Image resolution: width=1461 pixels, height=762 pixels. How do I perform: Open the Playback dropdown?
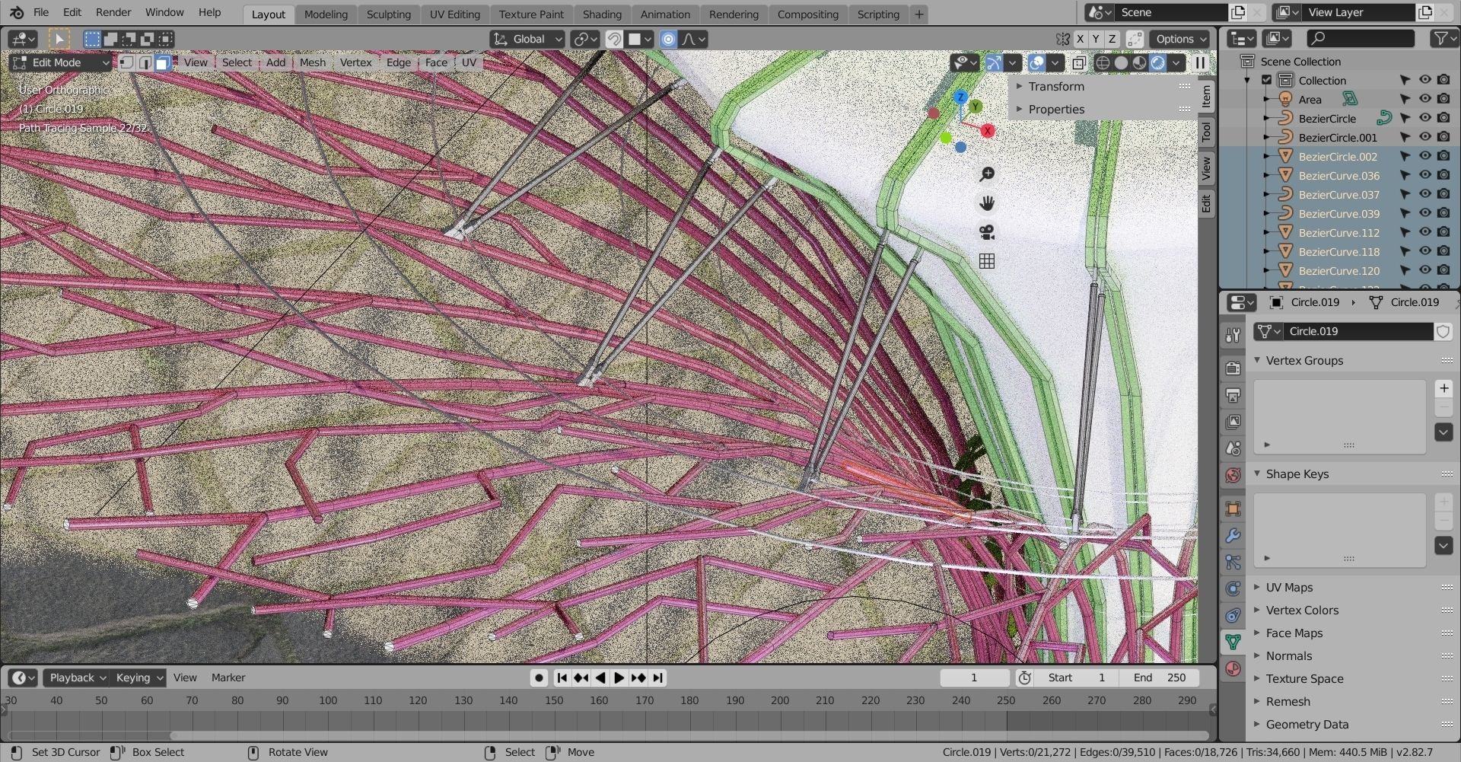77,678
